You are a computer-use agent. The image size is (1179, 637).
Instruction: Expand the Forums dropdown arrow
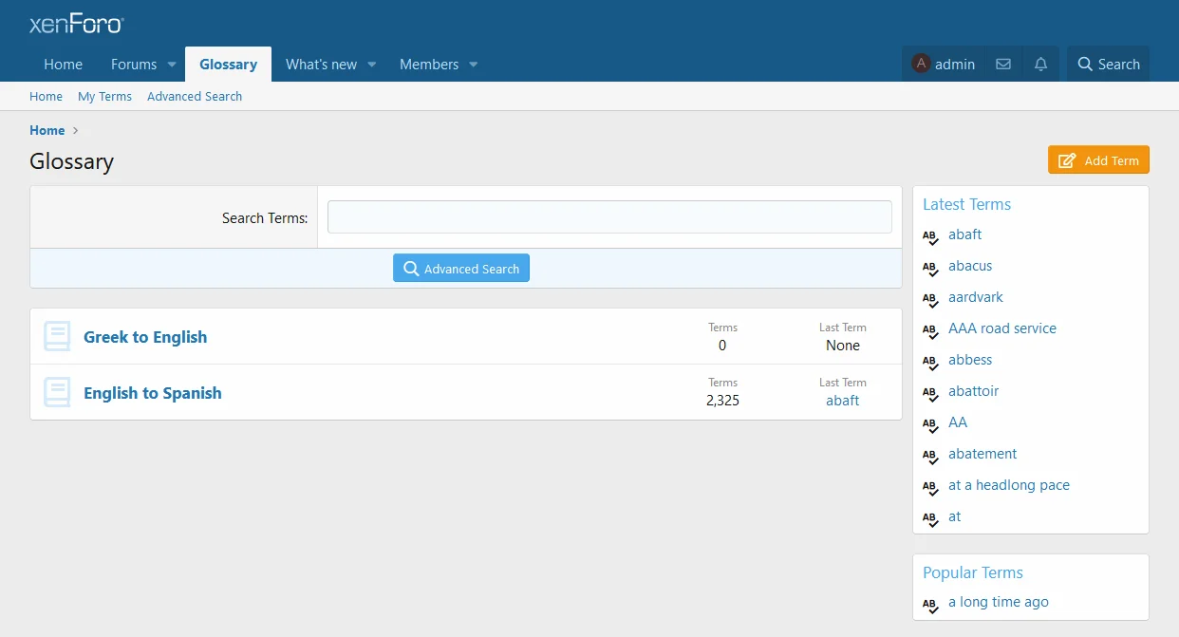point(172,65)
